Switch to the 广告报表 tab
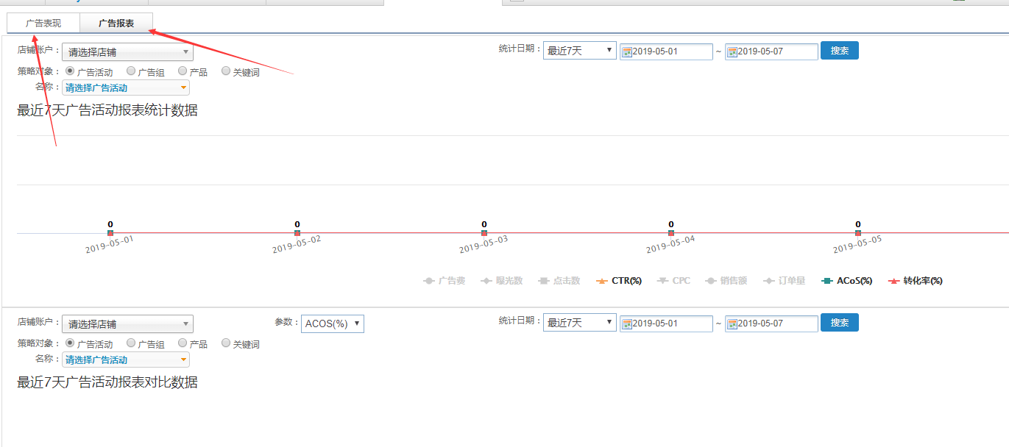Image resolution: width=1009 pixels, height=447 pixels. 116,24
